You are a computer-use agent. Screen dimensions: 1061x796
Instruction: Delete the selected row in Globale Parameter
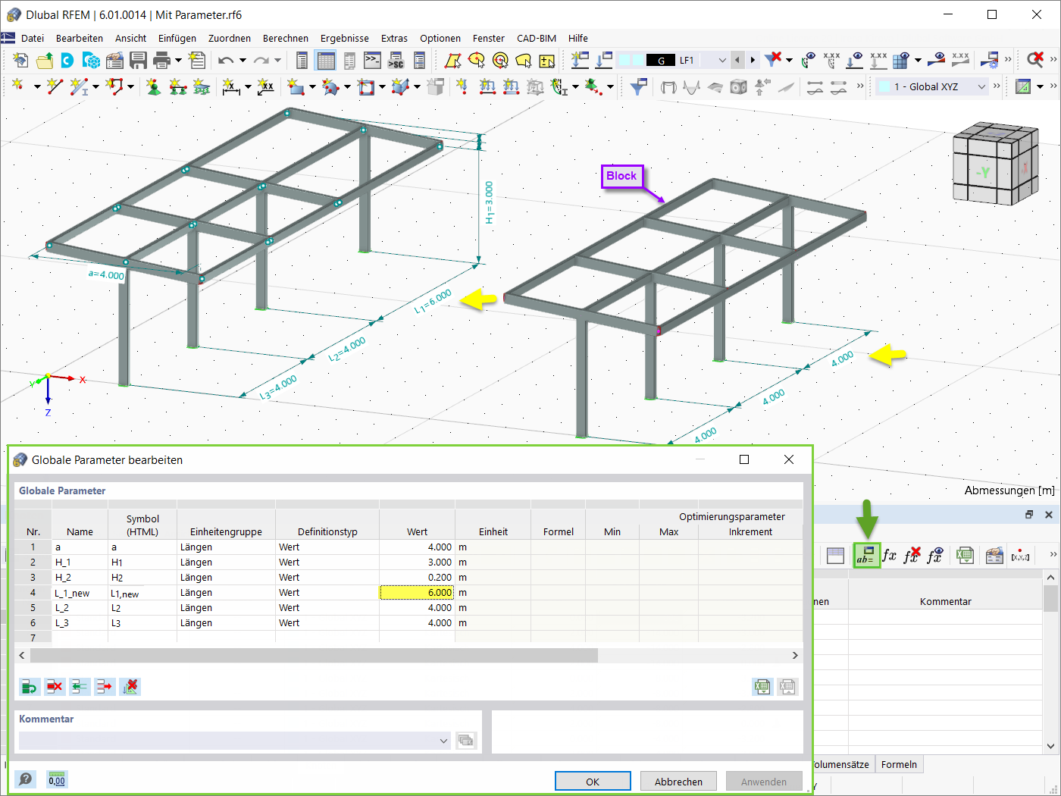coord(55,687)
